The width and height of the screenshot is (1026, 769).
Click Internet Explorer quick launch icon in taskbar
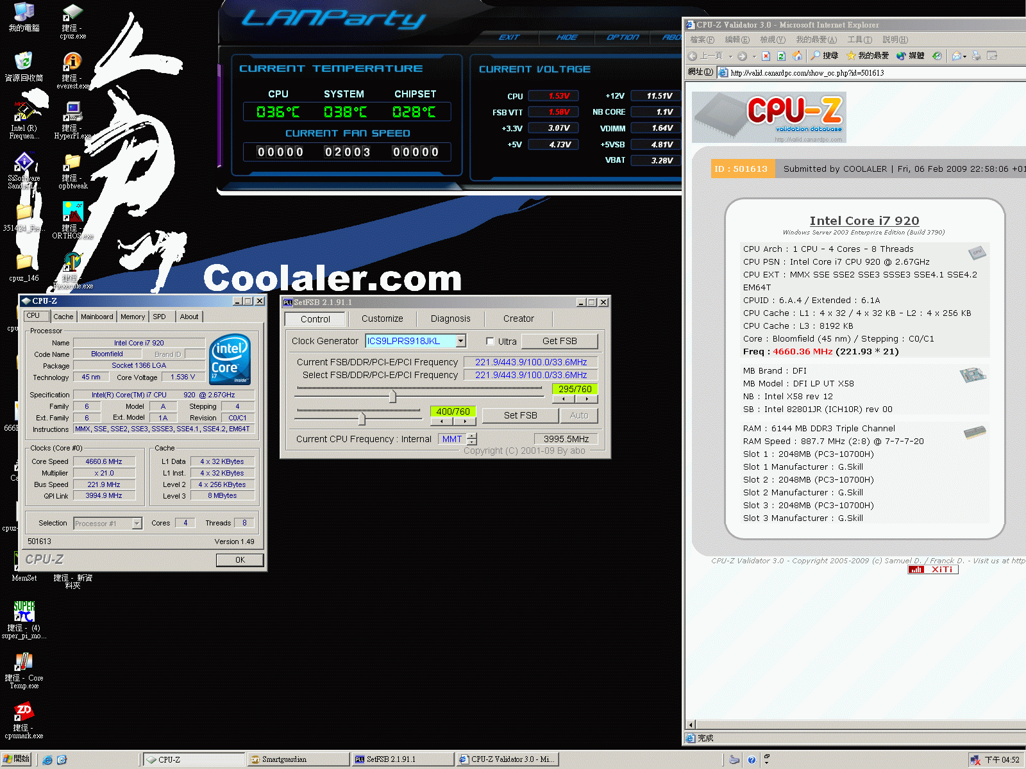tap(47, 759)
